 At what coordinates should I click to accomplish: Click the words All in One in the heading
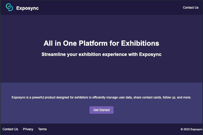[x=60, y=43]
